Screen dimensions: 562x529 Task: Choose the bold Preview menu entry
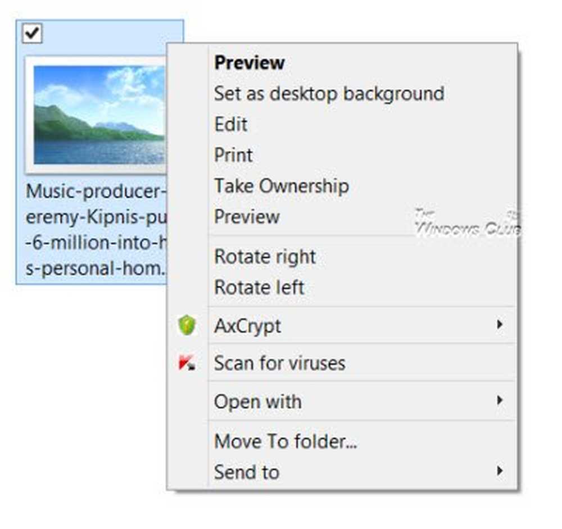[250, 62]
